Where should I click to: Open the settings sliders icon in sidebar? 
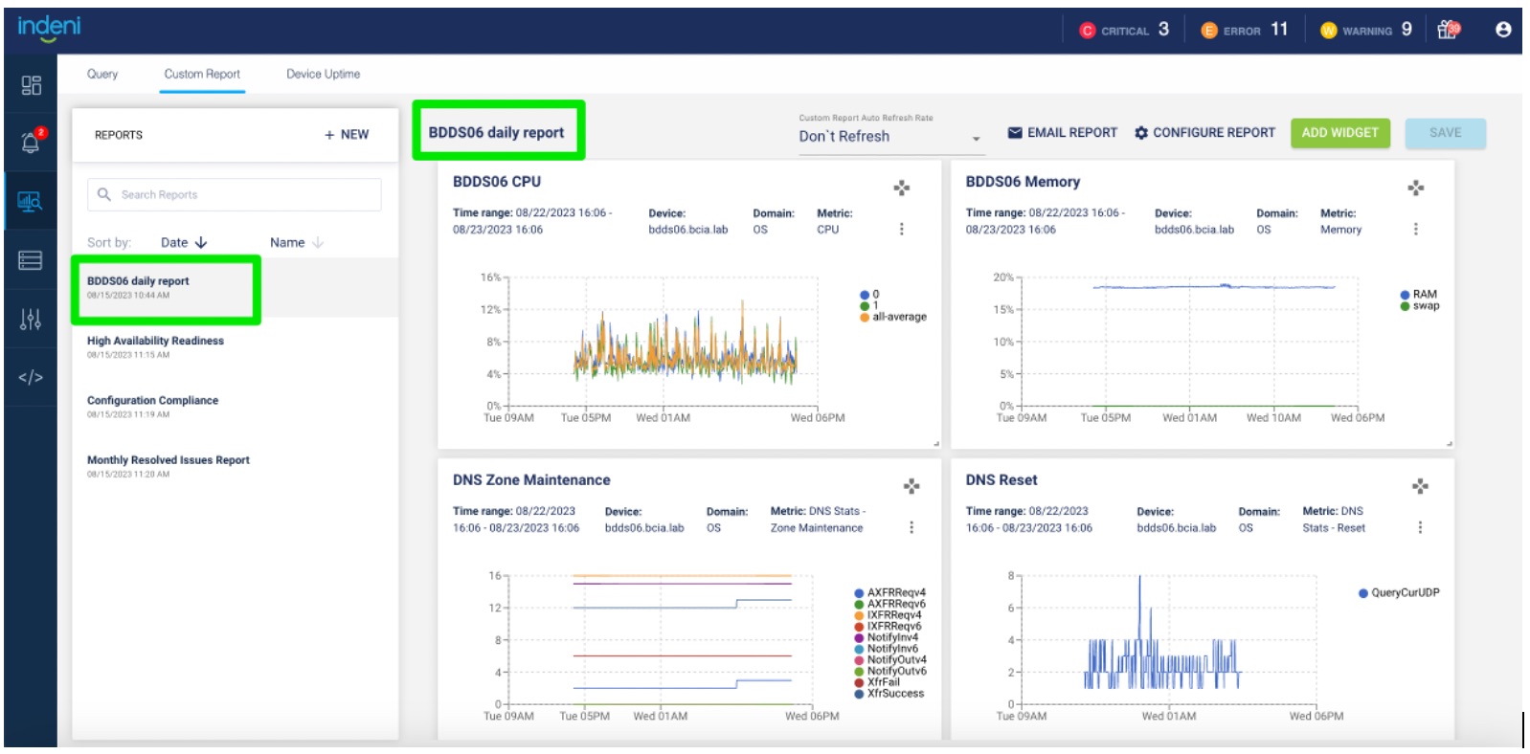coord(31,319)
